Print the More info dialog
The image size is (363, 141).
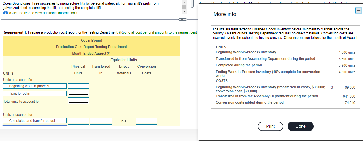pos(270,126)
